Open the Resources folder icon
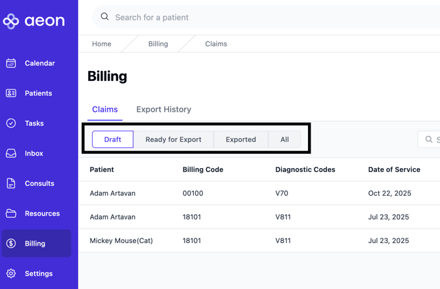 pos(11,213)
